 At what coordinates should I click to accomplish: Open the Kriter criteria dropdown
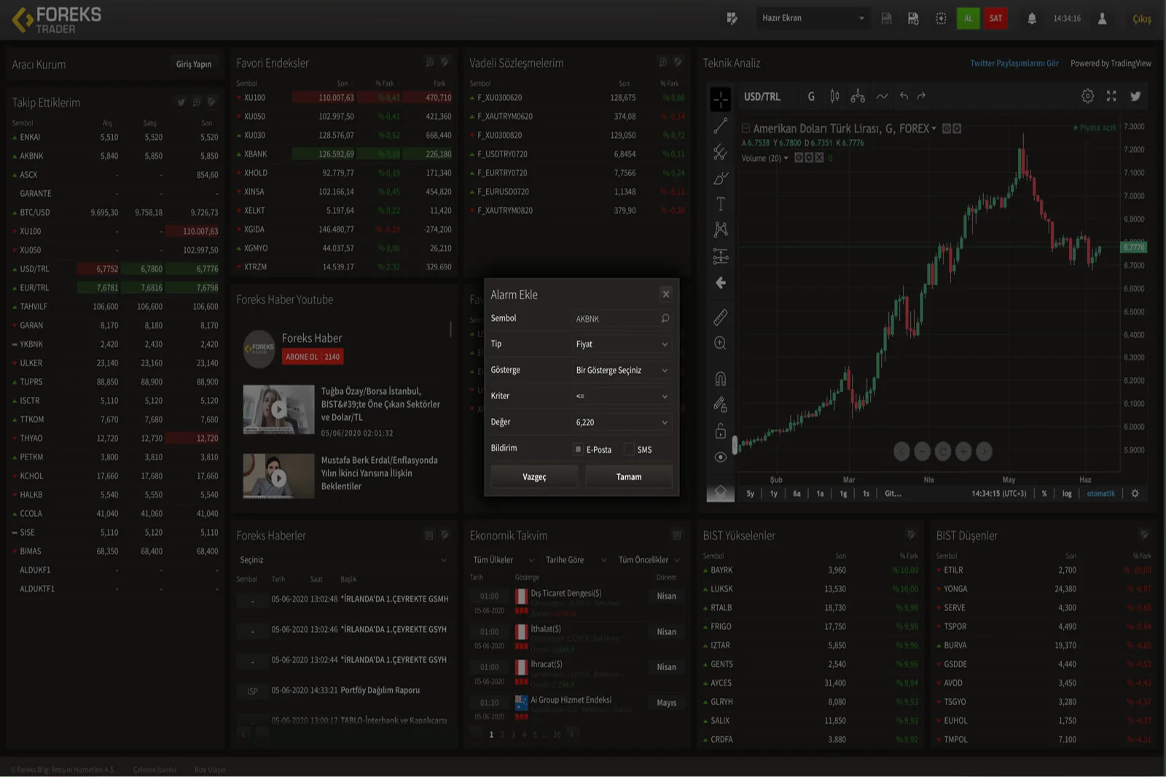click(621, 396)
